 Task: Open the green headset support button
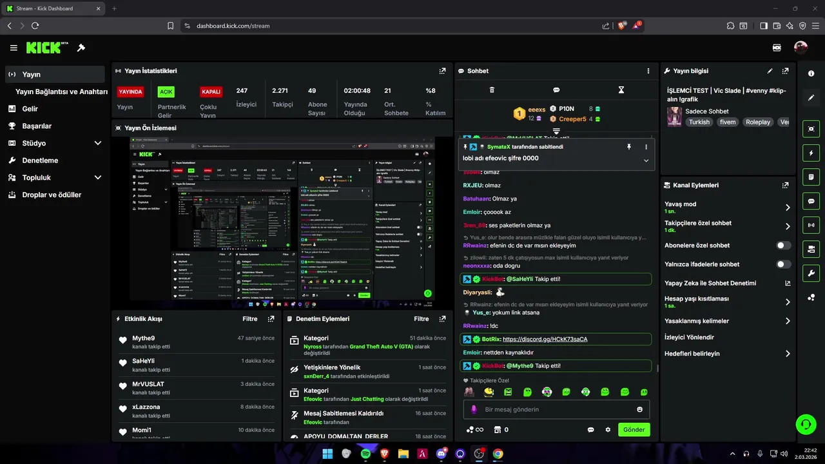coord(806,424)
